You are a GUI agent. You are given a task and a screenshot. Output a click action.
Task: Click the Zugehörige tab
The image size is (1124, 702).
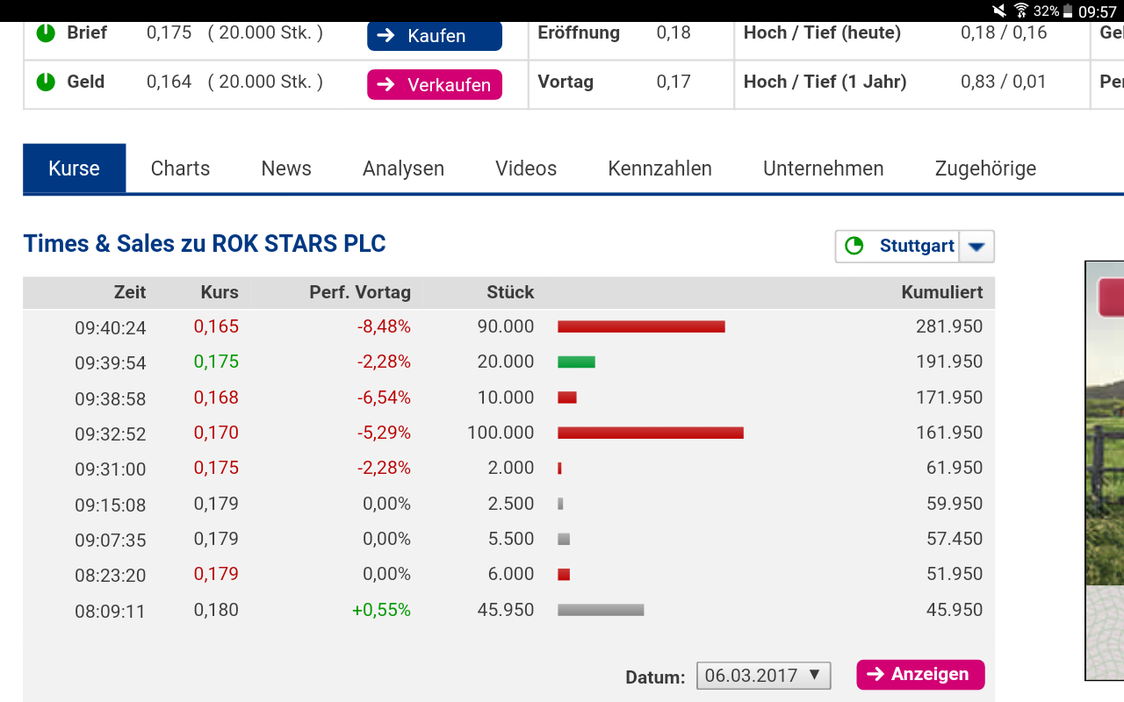click(x=984, y=168)
